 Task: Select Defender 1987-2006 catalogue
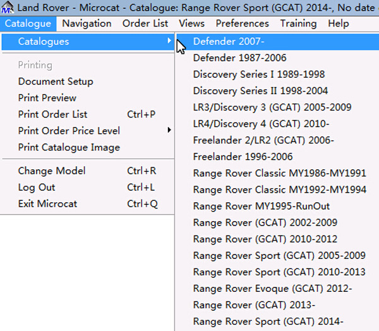tap(278, 58)
